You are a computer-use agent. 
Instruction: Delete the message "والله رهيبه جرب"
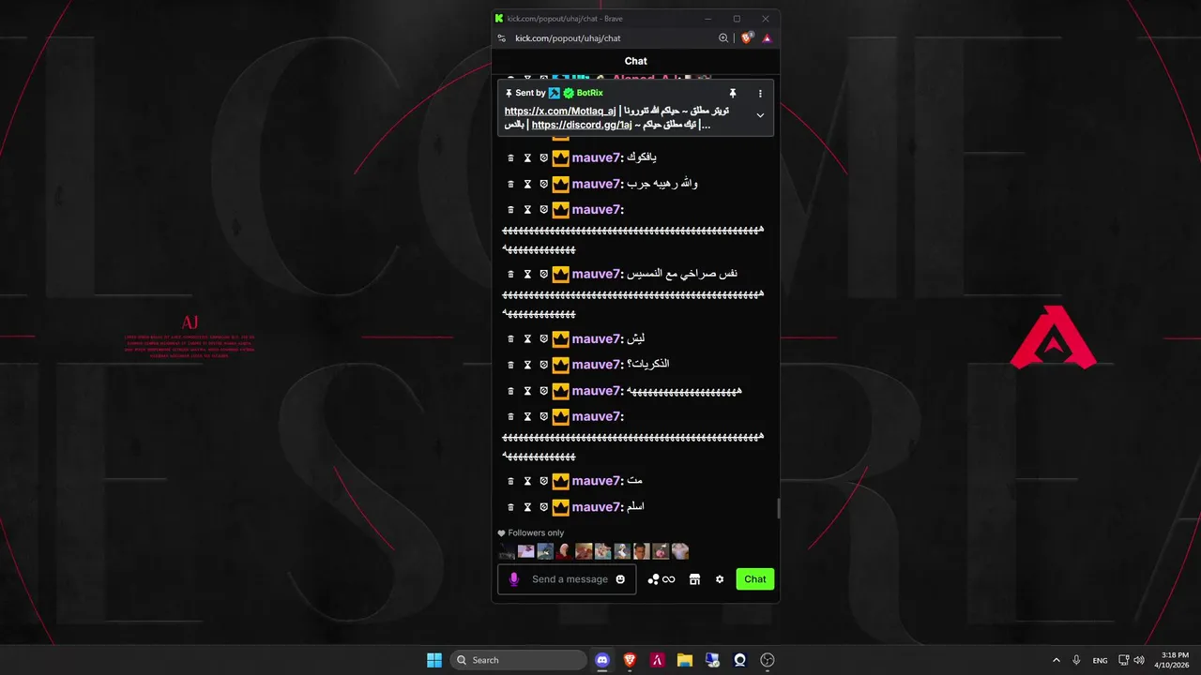click(510, 184)
